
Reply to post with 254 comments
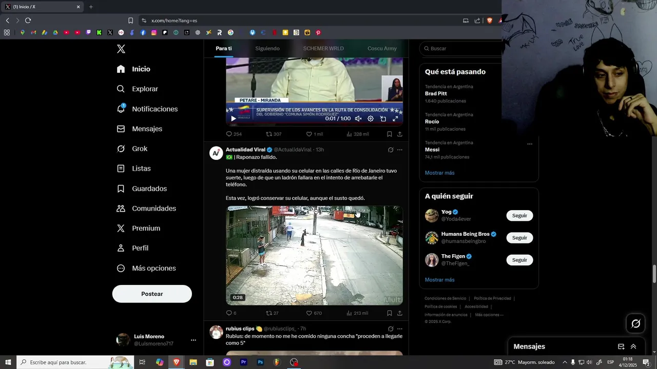pos(234,134)
